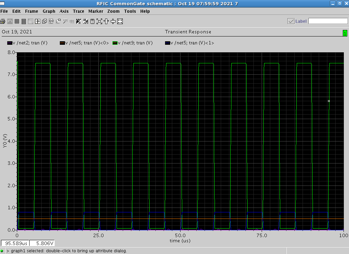Open the Marker menu
Image resolution: width=349 pixels, height=254 pixels.
tap(96, 11)
